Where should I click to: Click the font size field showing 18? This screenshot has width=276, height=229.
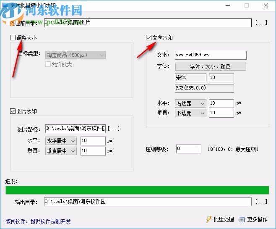(221, 78)
